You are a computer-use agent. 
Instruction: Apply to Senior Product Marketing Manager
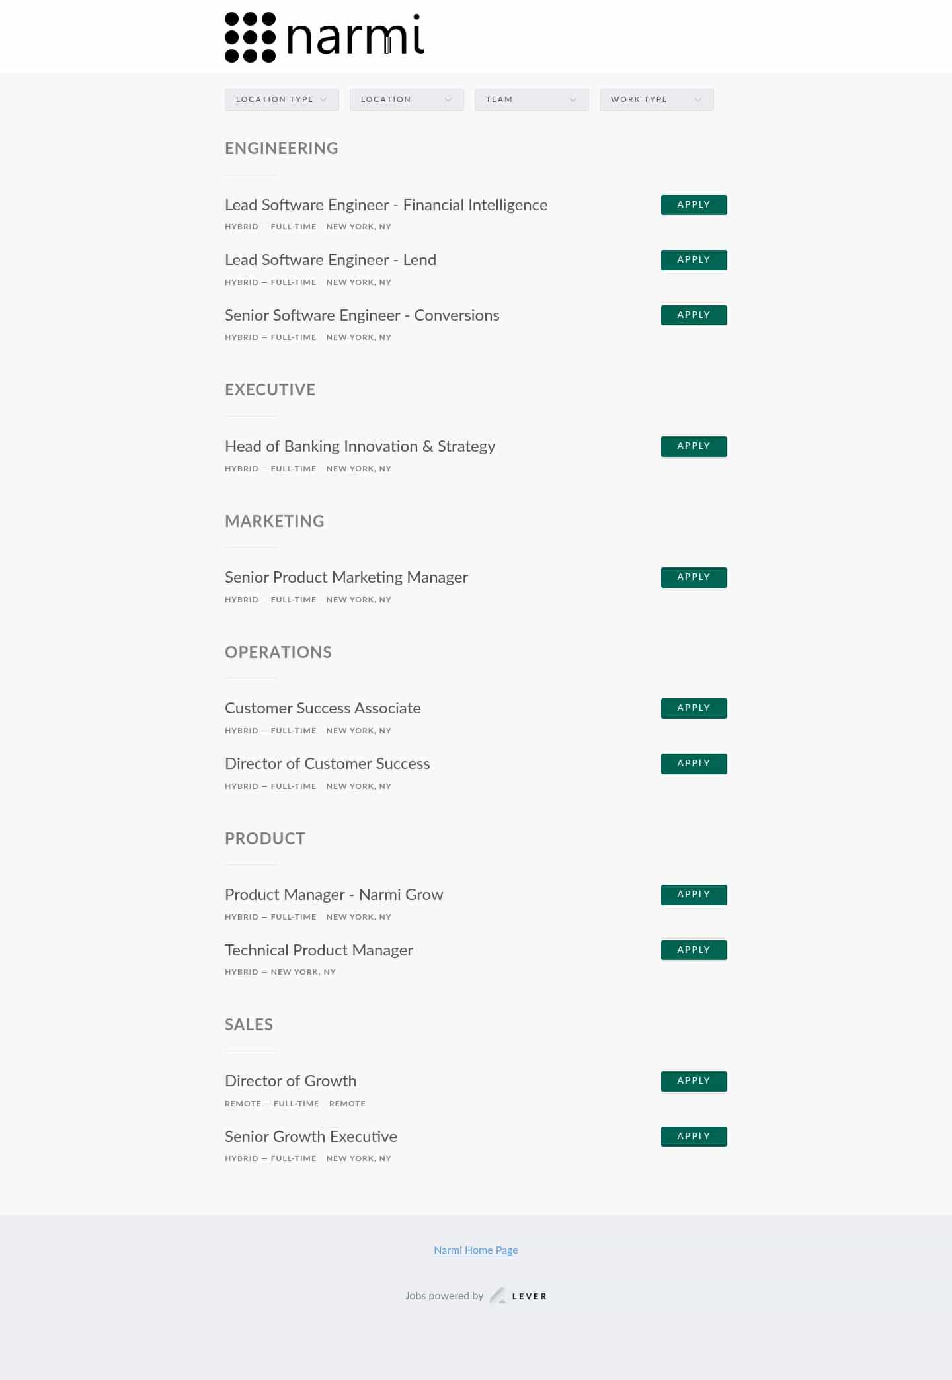pyautogui.click(x=694, y=577)
